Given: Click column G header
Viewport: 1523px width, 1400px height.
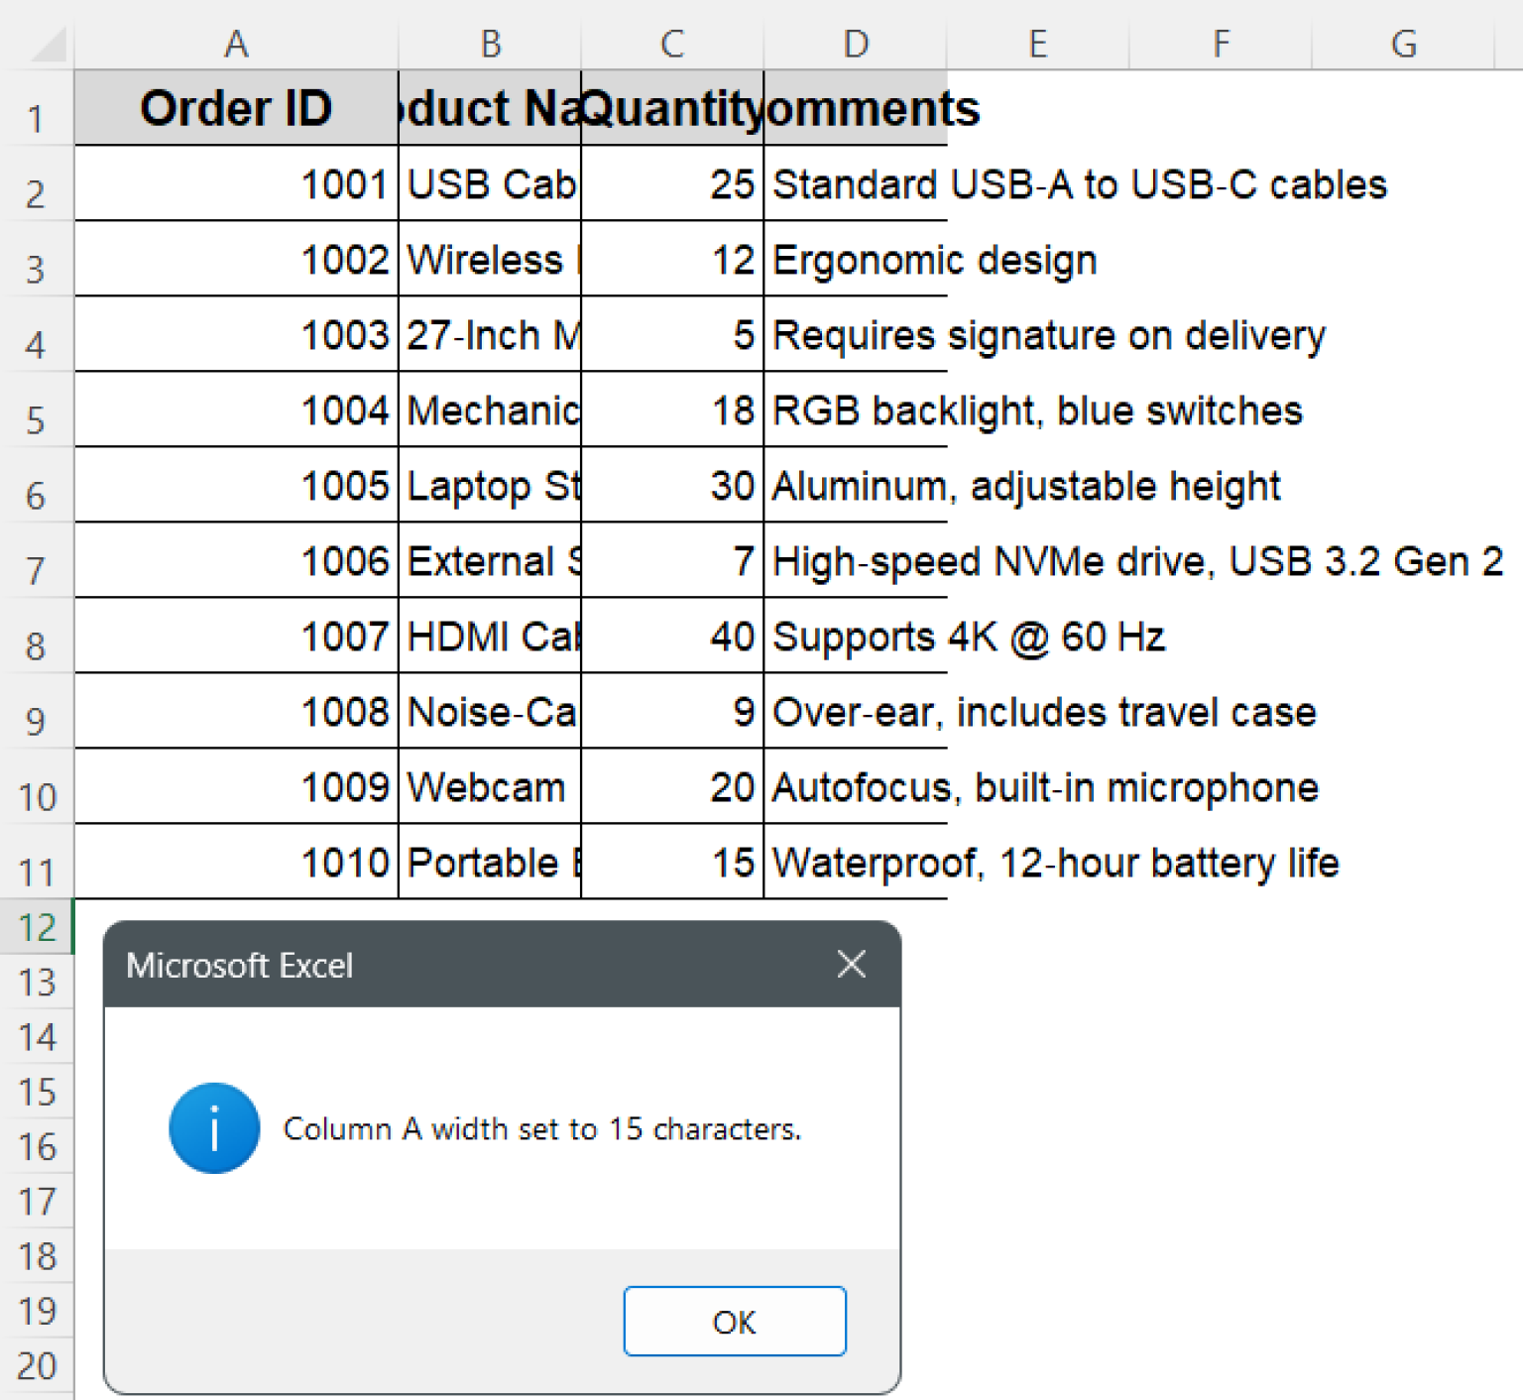Looking at the screenshot, I should (x=1402, y=44).
